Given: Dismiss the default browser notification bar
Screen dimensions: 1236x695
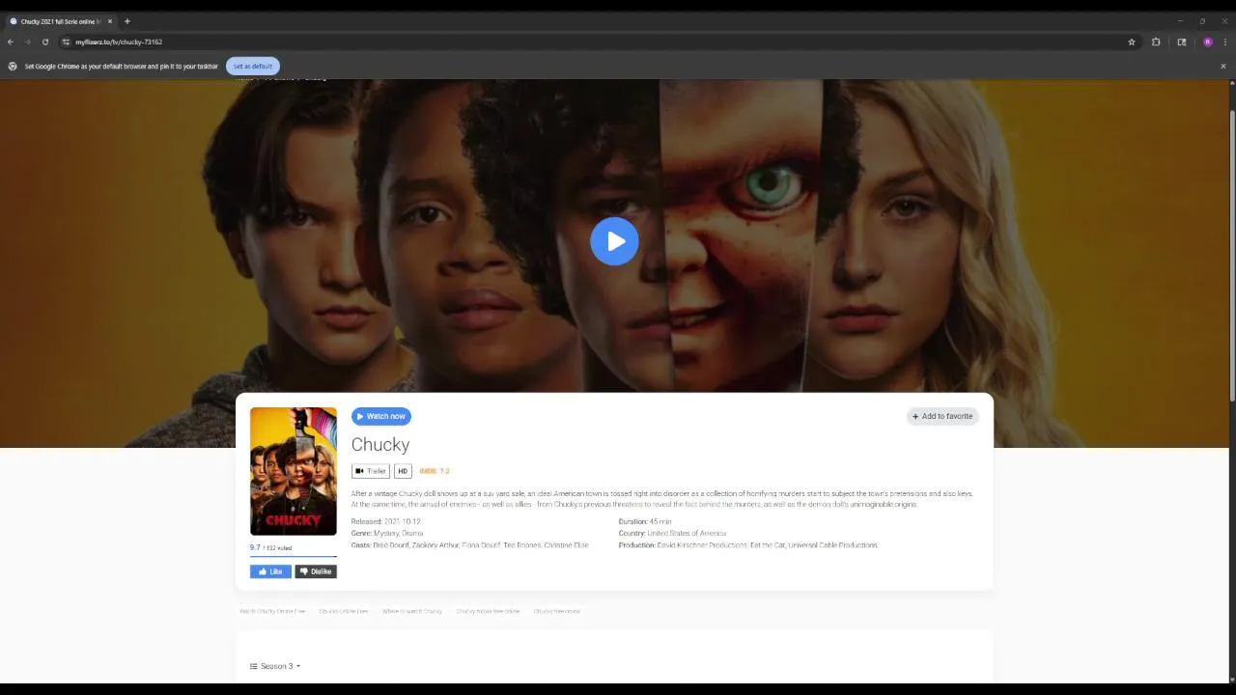Looking at the screenshot, I should pos(1223,66).
